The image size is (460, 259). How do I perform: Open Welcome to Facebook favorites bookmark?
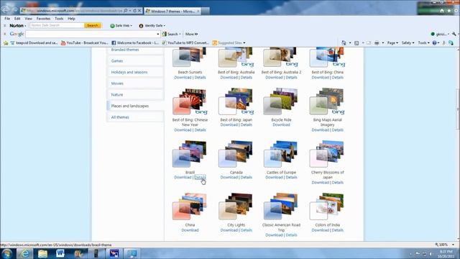pyautogui.click(x=135, y=43)
